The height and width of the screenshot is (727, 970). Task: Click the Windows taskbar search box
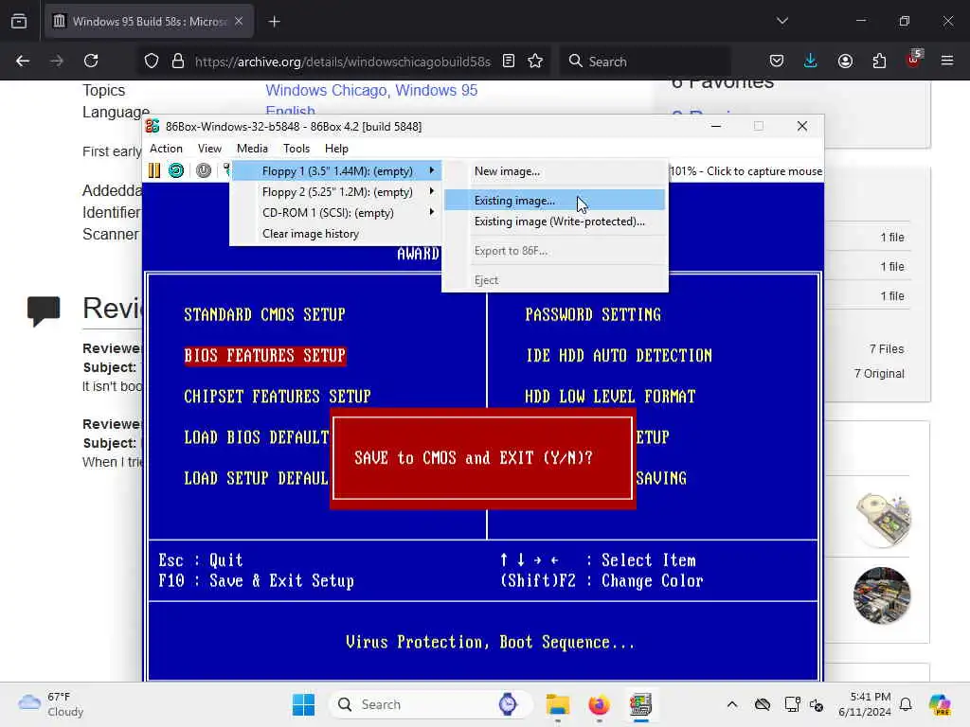tap(430, 704)
